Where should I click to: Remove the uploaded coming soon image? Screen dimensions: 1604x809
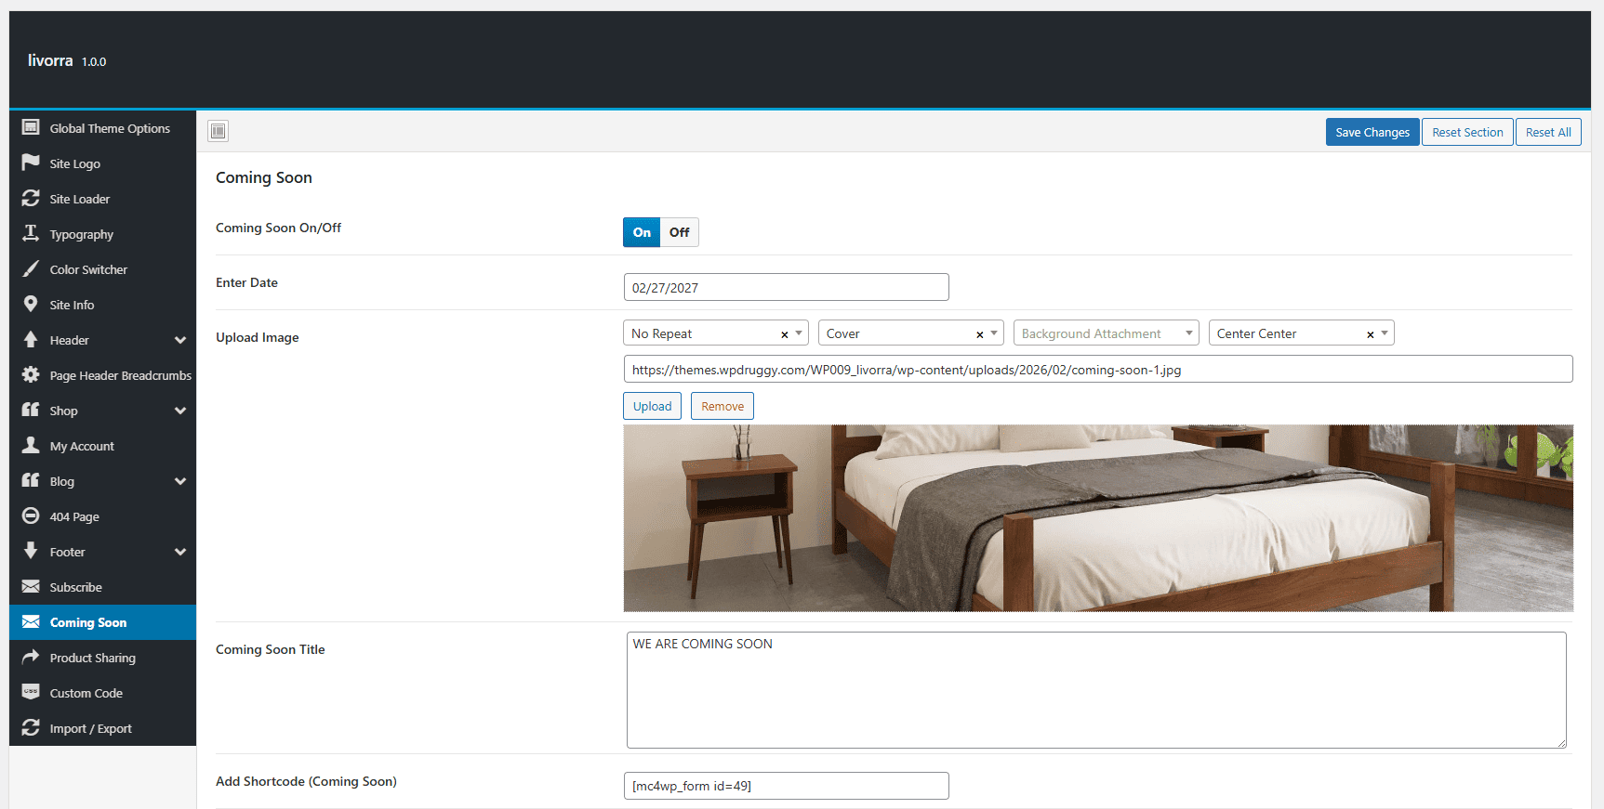point(722,406)
